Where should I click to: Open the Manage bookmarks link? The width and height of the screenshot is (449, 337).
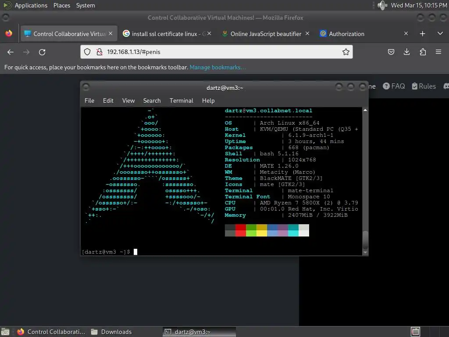[217, 67]
